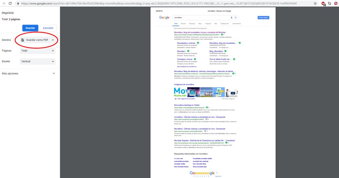Screen dimensions: 339x178
Task: Click the Cancelar button
Action: pos(48,28)
